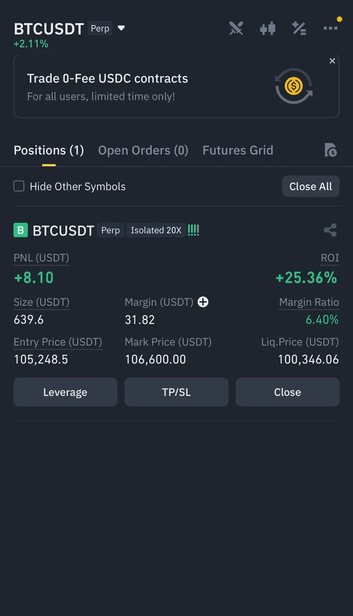Viewport: 353px width, 616px height.
Task: Open the Isolated 20X margin mode selector
Action: coord(156,230)
